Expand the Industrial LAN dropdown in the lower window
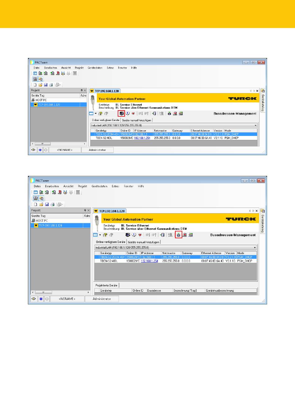295x417 pixels. [x=255, y=248]
